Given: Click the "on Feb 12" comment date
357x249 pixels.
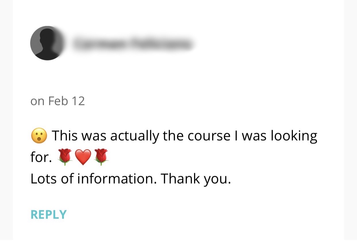Looking at the screenshot, I should click(x=57, y=101).
